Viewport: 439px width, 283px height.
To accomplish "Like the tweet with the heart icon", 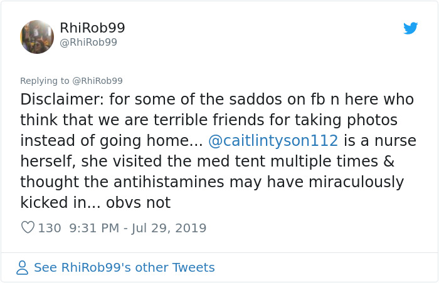I will (28, 227).
